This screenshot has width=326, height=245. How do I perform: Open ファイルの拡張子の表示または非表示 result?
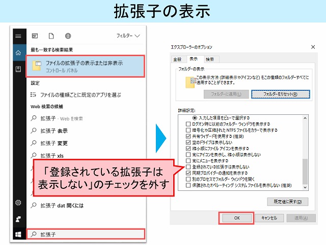click(x=85, y=66)
